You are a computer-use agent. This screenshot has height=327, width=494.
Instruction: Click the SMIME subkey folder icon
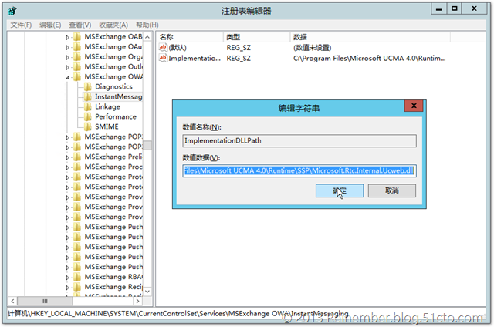pyautogui.click(x=88, y=127)
